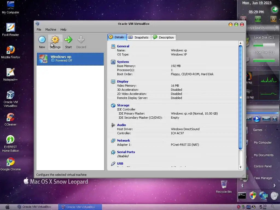Image resolution: width=280 pixels, height=210 pixels.
Task: Click the USB connector icon
Action: (x=113, y=164)
